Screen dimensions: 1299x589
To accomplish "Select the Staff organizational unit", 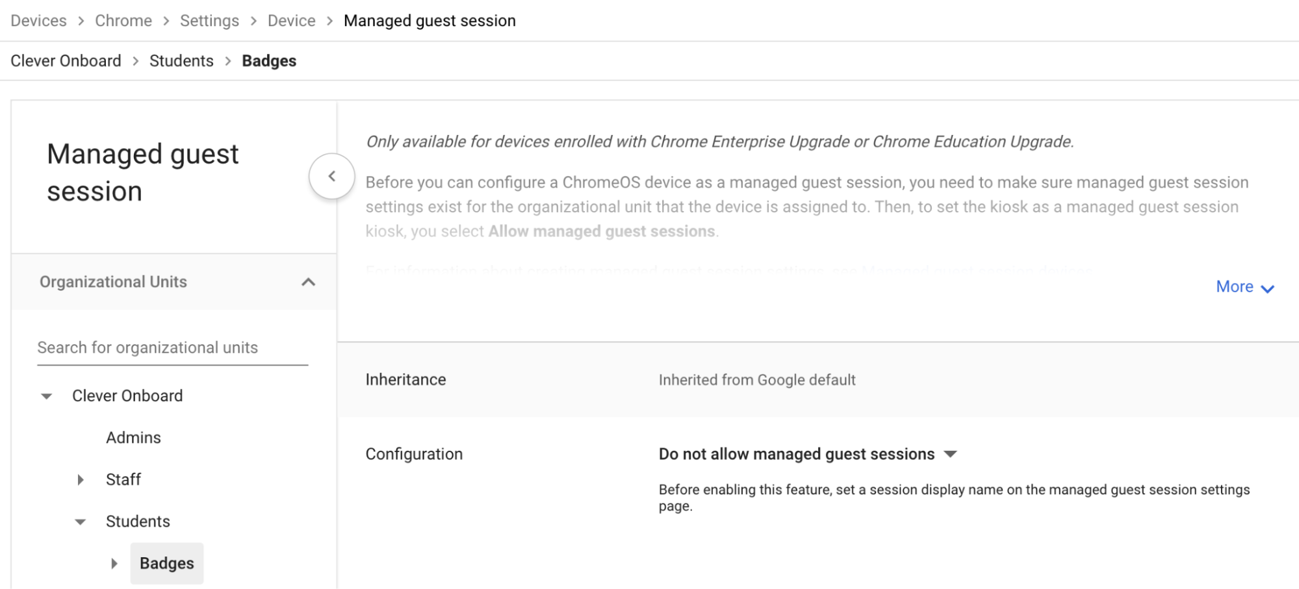I will [x=123, y=479].
